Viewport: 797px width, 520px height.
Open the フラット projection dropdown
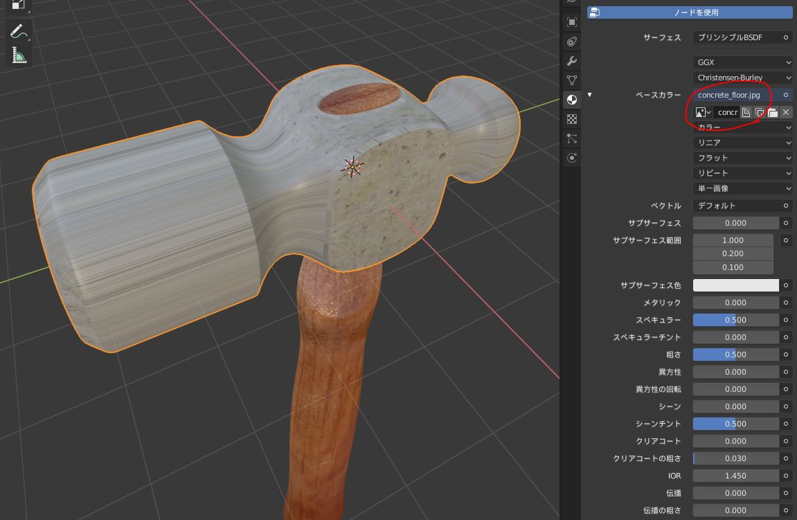pyautogui.click(x=742, y=158)
